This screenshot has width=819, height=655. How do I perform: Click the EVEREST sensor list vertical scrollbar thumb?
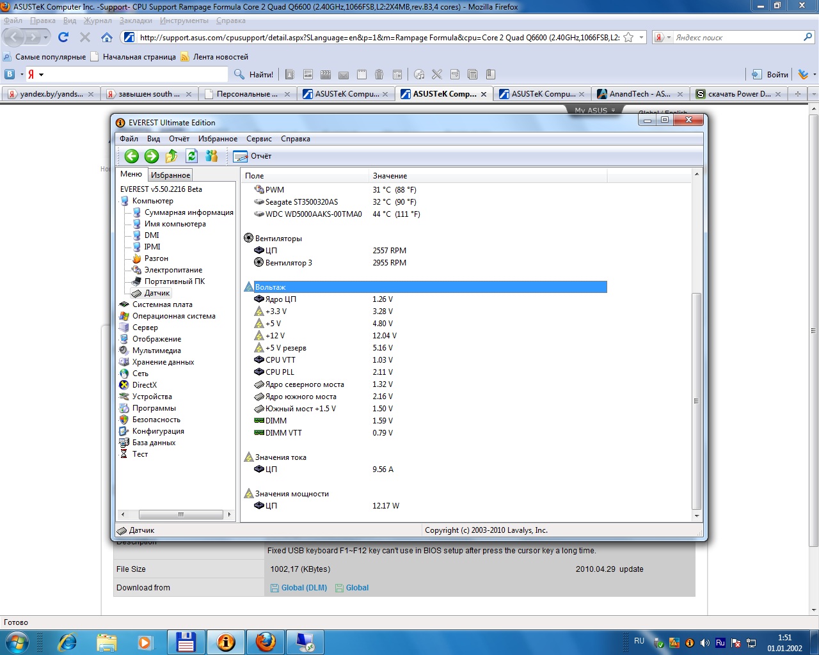(697, 401)
